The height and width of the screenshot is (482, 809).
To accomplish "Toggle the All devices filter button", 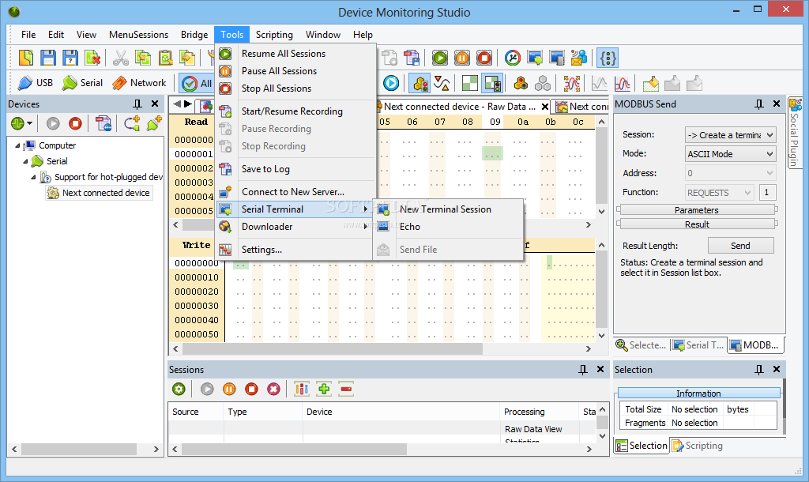I will [x=198, y=83].
